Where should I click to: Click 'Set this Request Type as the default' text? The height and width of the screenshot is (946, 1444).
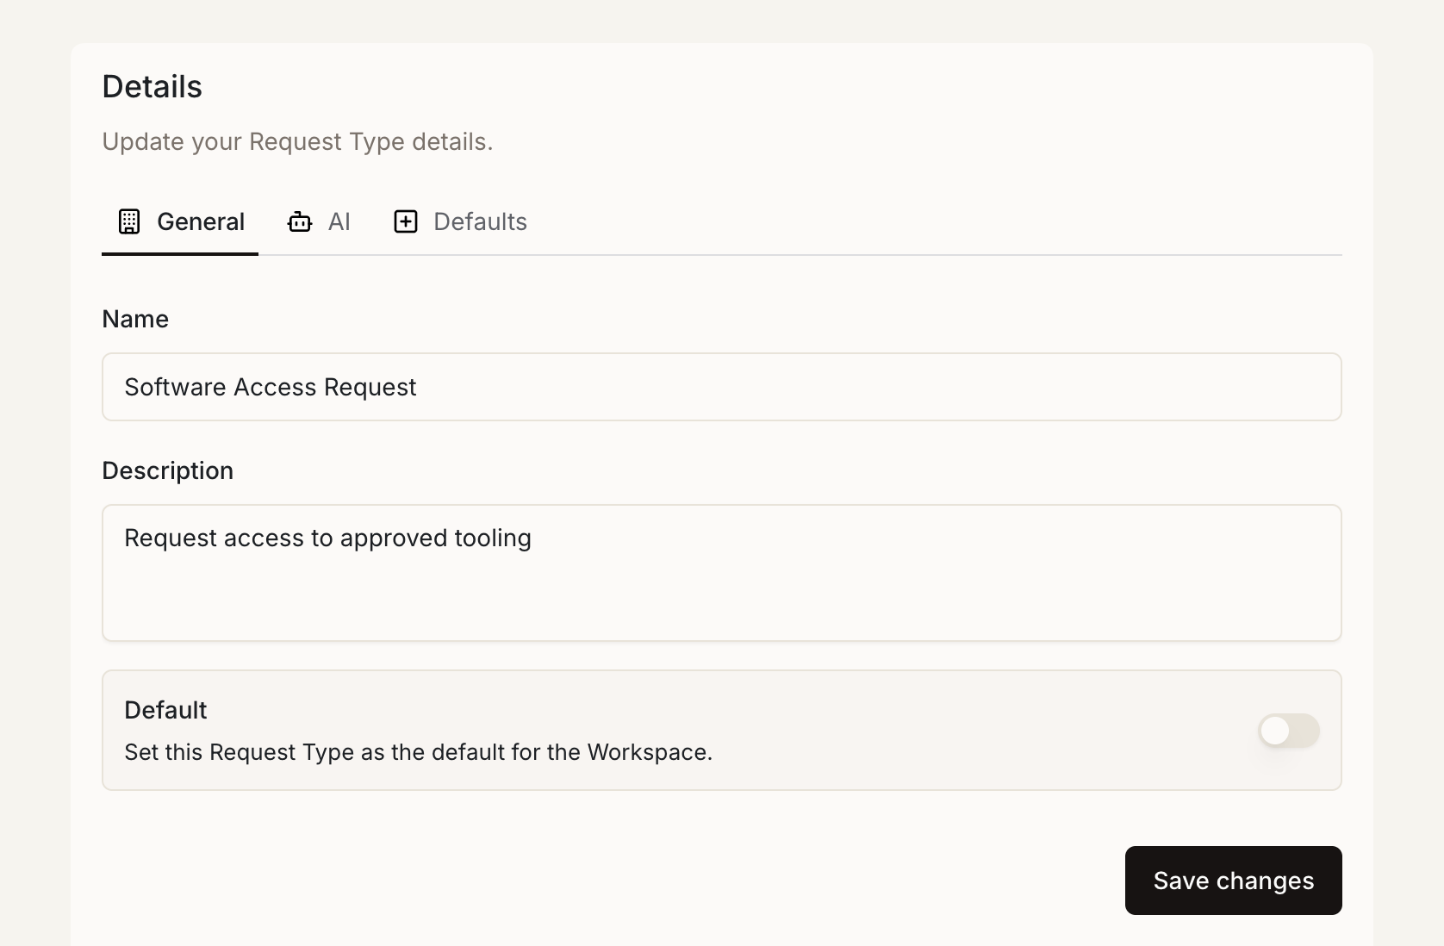tap(418, 752)
